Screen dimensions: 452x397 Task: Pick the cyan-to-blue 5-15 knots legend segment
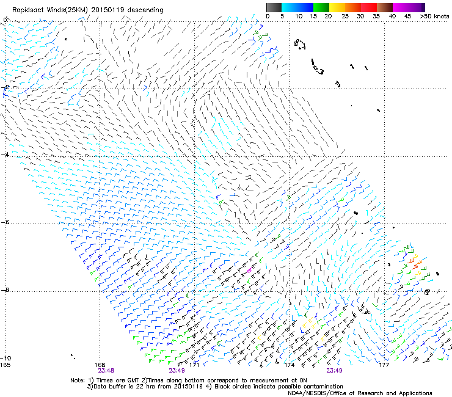tap(297, 7)
